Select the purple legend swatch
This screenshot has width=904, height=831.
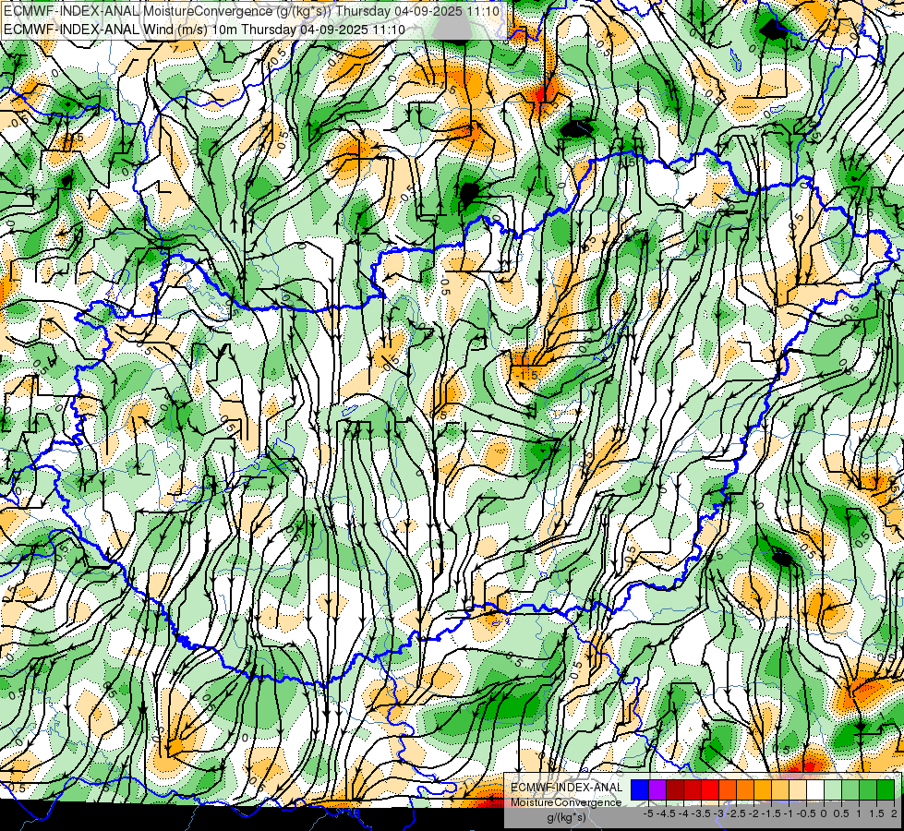pos(657,790)
